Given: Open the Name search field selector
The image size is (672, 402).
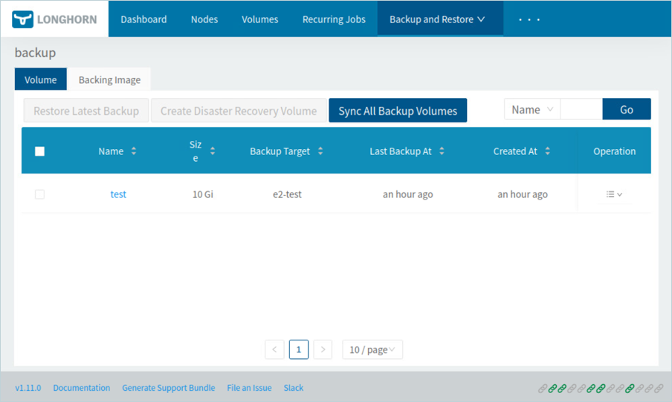Looking at the screenshot, I should click(532, 110).
